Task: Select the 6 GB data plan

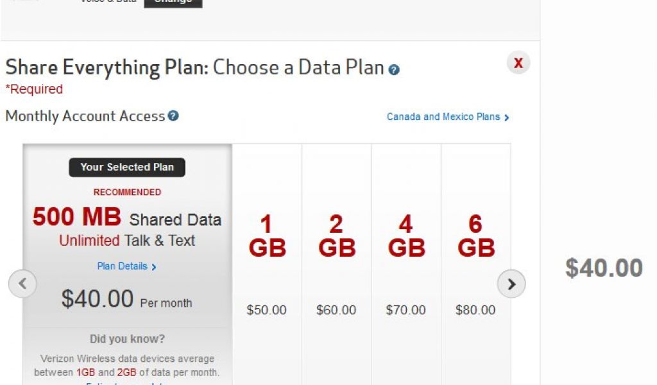Action: pos(475,236)
